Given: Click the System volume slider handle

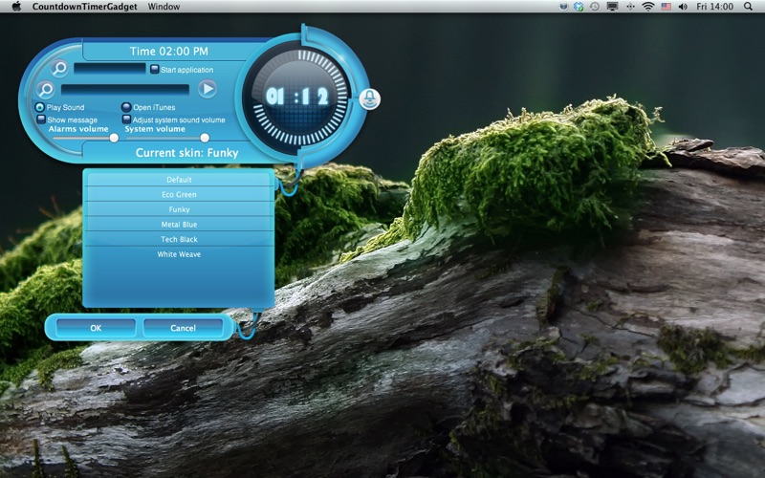Looking at the screenshot, I should 205,138.
